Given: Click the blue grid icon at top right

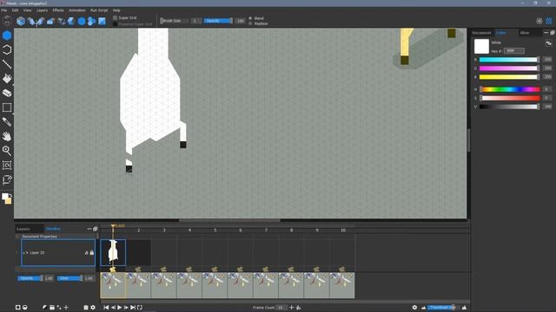Looking at the screenshot, I should coord(549,21).
